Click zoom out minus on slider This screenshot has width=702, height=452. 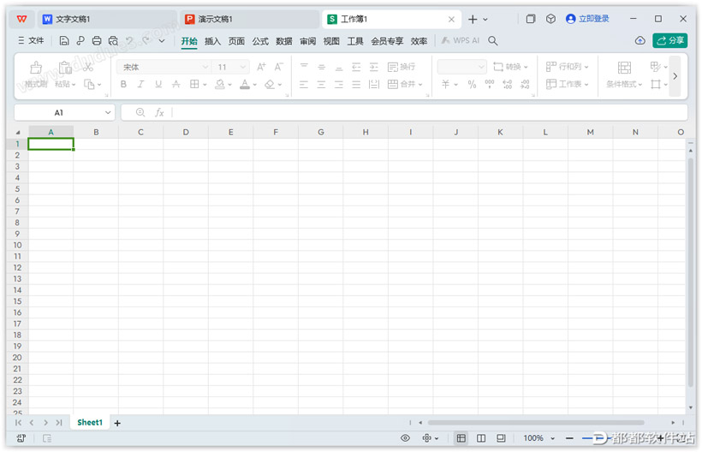tap(569, 438)
